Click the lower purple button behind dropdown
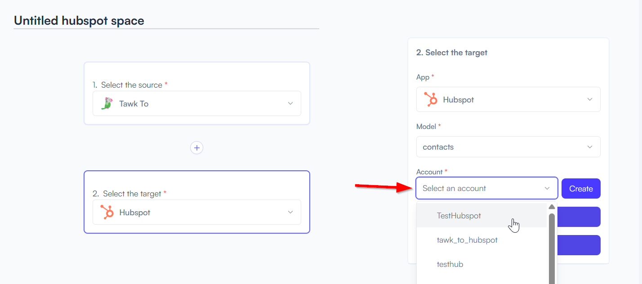642x284 pixels. [579, 245]
